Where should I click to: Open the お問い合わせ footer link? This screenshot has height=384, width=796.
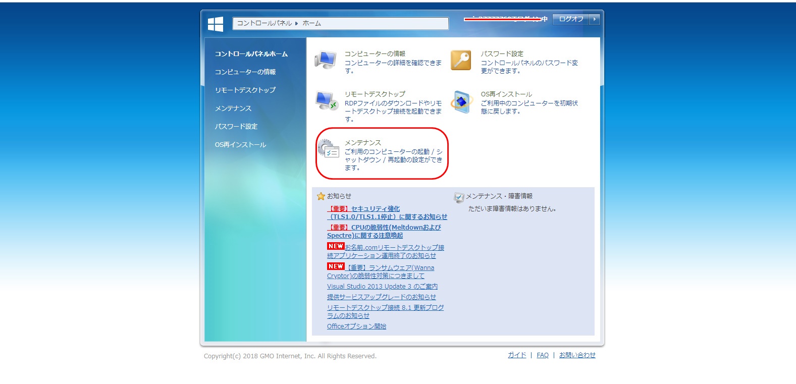(x=577, y=355)
